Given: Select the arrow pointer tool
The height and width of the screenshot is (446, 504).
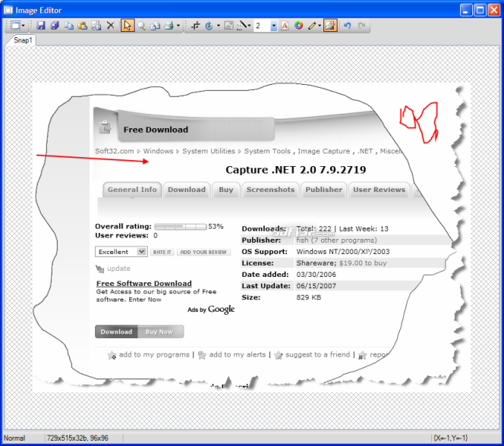Looking at the screenshot, I should point(128,25).
